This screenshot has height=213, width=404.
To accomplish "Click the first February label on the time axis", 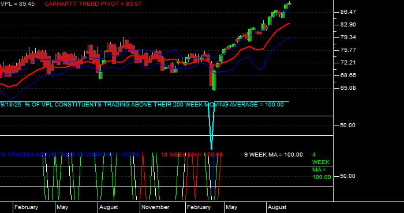I will point(27,207).
